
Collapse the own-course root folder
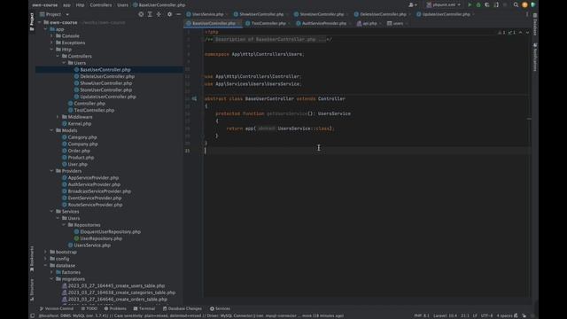[x=39, y=22]
